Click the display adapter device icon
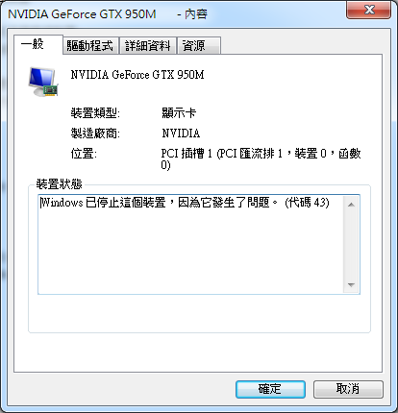398x413 pixels. (x=43, y=82)
